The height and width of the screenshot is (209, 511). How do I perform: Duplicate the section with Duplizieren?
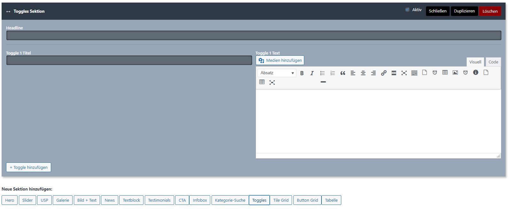coord(464,11)
